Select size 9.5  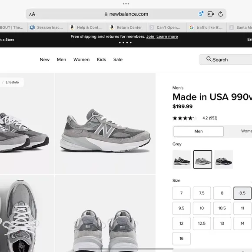click(182, 208)
